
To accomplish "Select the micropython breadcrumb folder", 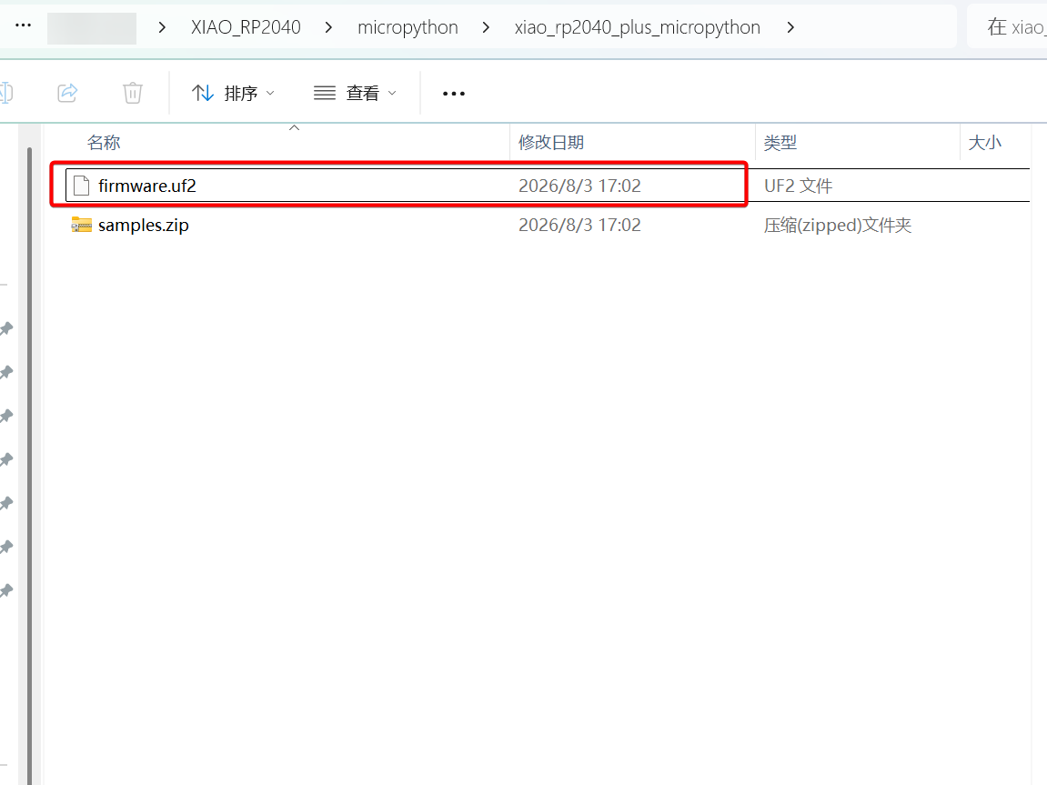I will [x=408, y=27].
